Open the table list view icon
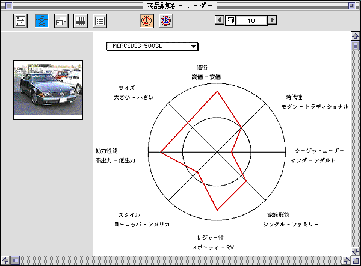Screen dimensions: 361x266 [x=81, y=21]
